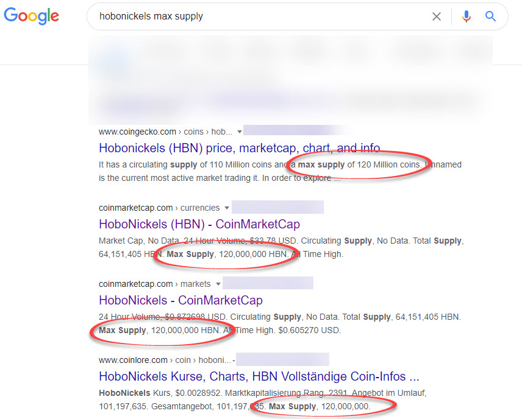Open HoboNickels (HBN) - CoinMarketCap link
The width and height of the screenshot is (522, 419).
(199, 224)
